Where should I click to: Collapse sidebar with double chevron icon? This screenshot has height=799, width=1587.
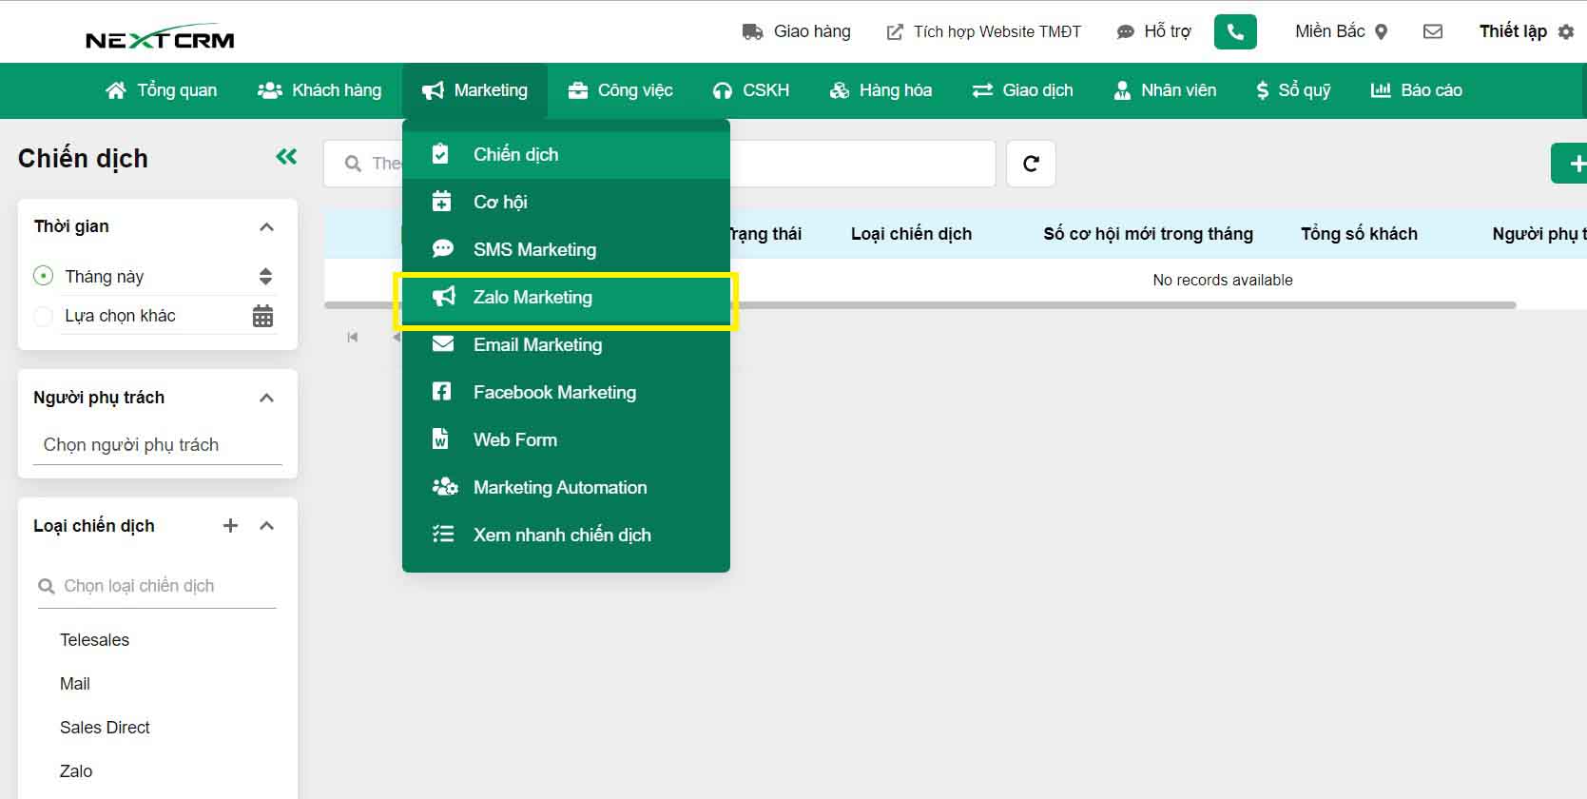(286, 157)
